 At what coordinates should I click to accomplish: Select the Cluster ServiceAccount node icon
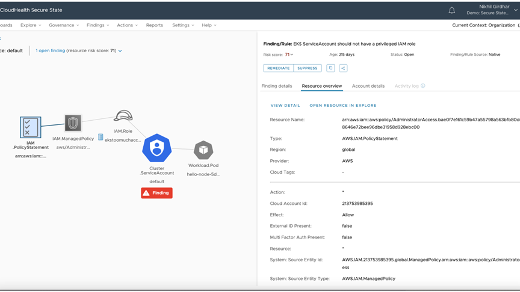157,148
